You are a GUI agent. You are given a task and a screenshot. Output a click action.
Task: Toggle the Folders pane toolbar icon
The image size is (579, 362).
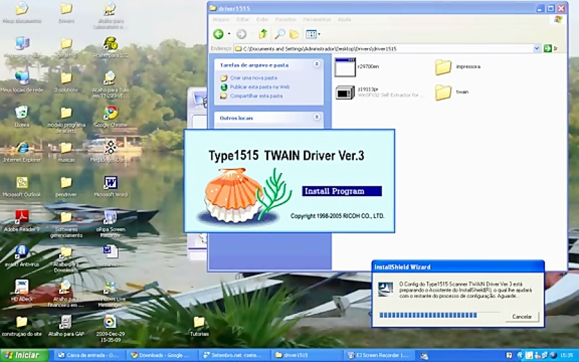point(295,34)
